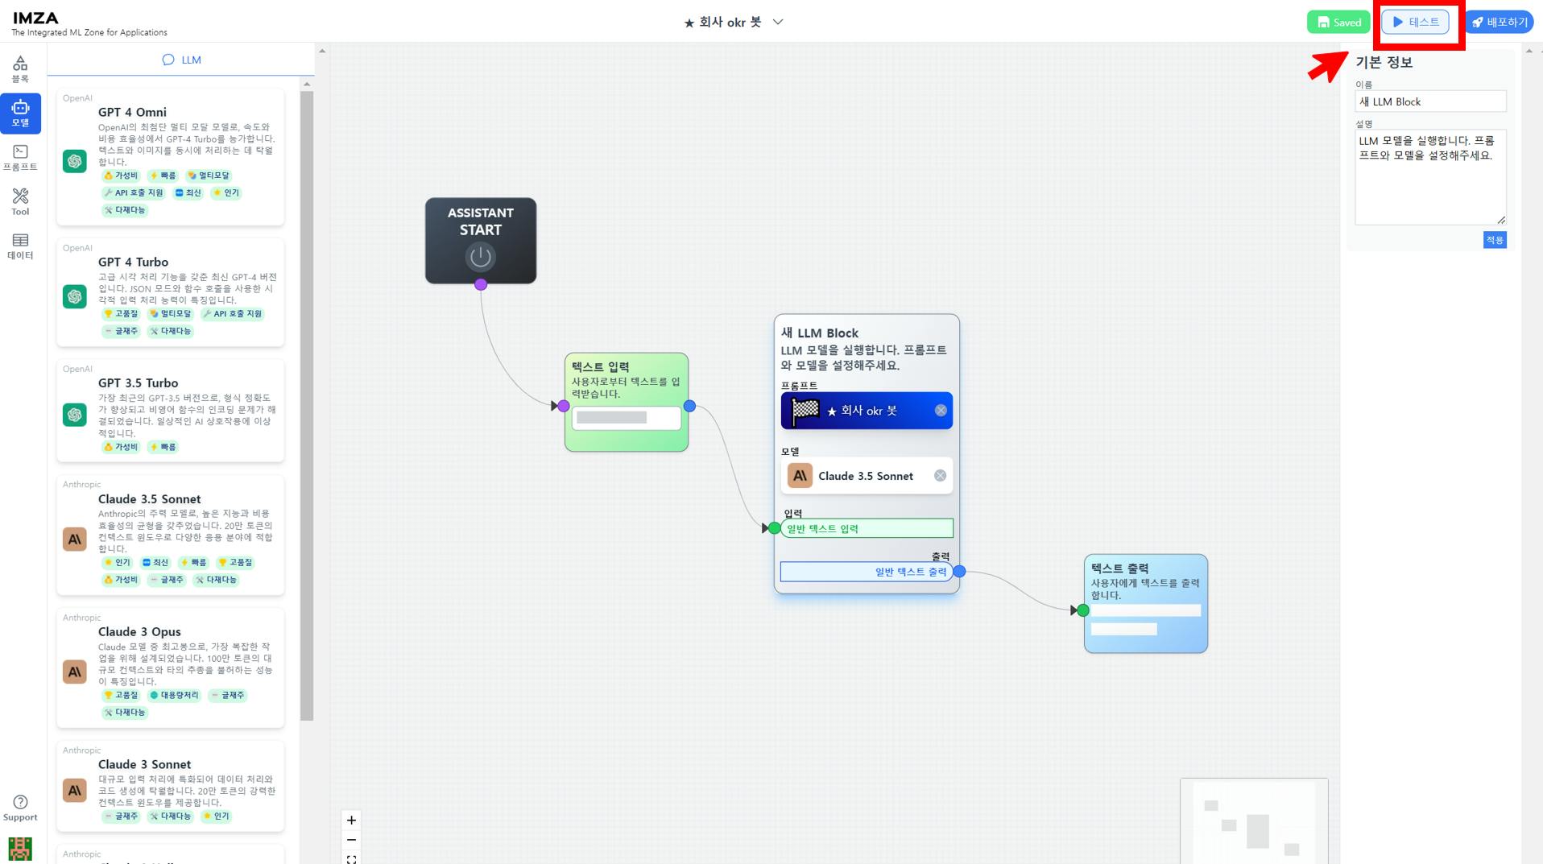This screenshot has width=1543, height=864.
Task: Click the fit view canvas icon
Action: 351,858
